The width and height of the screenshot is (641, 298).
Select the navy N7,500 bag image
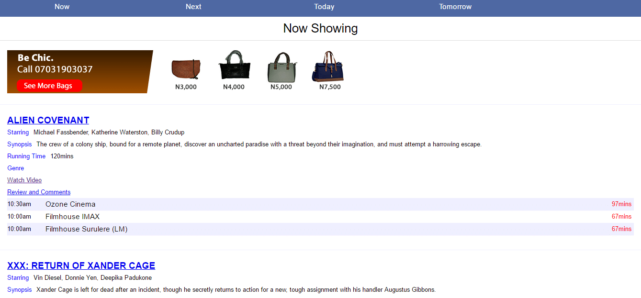click(x=328, y=66)
